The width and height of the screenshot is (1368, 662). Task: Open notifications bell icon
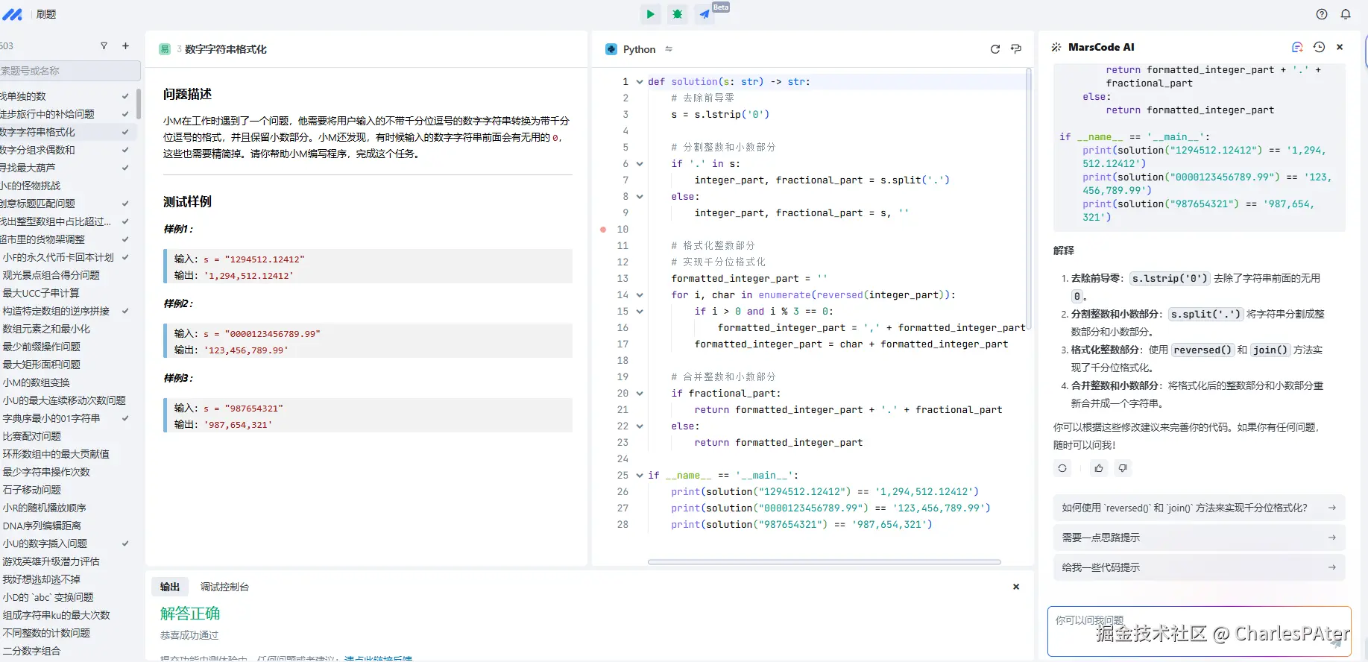1346,14
